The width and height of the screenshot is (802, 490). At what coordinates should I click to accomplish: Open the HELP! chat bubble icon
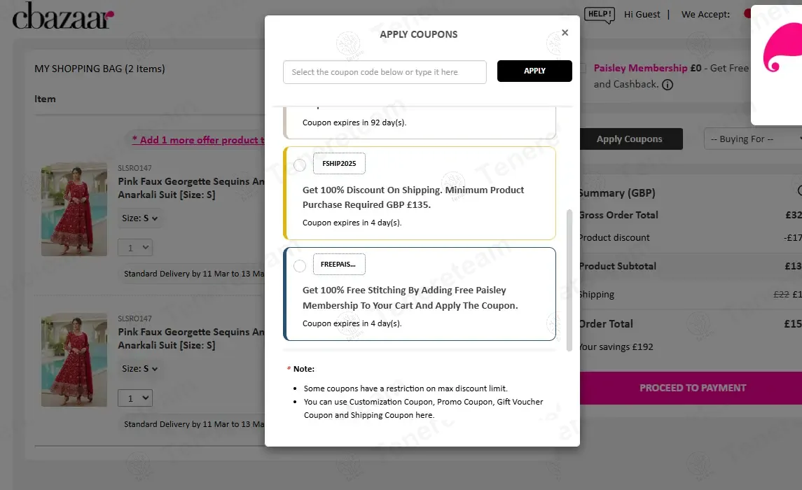pyautogui.click(x=600, y=15)
